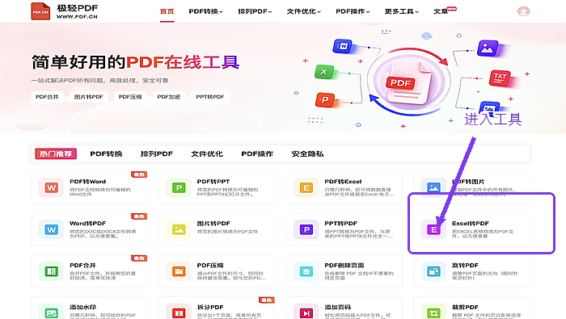The image size is (566, 319).
Task: Open the PDF转PPT tool icon
Action: pos(179,187)
